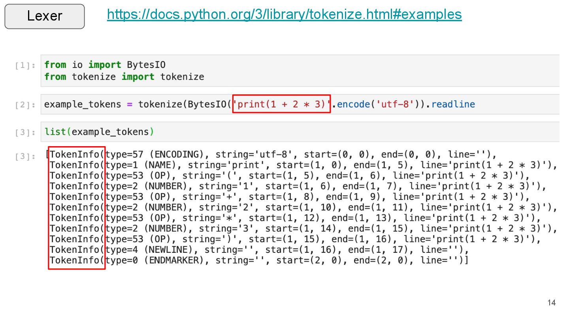Click the output line with NUMBER string='2'
Screen dimensions: 569x320
[x=303, y=207]
